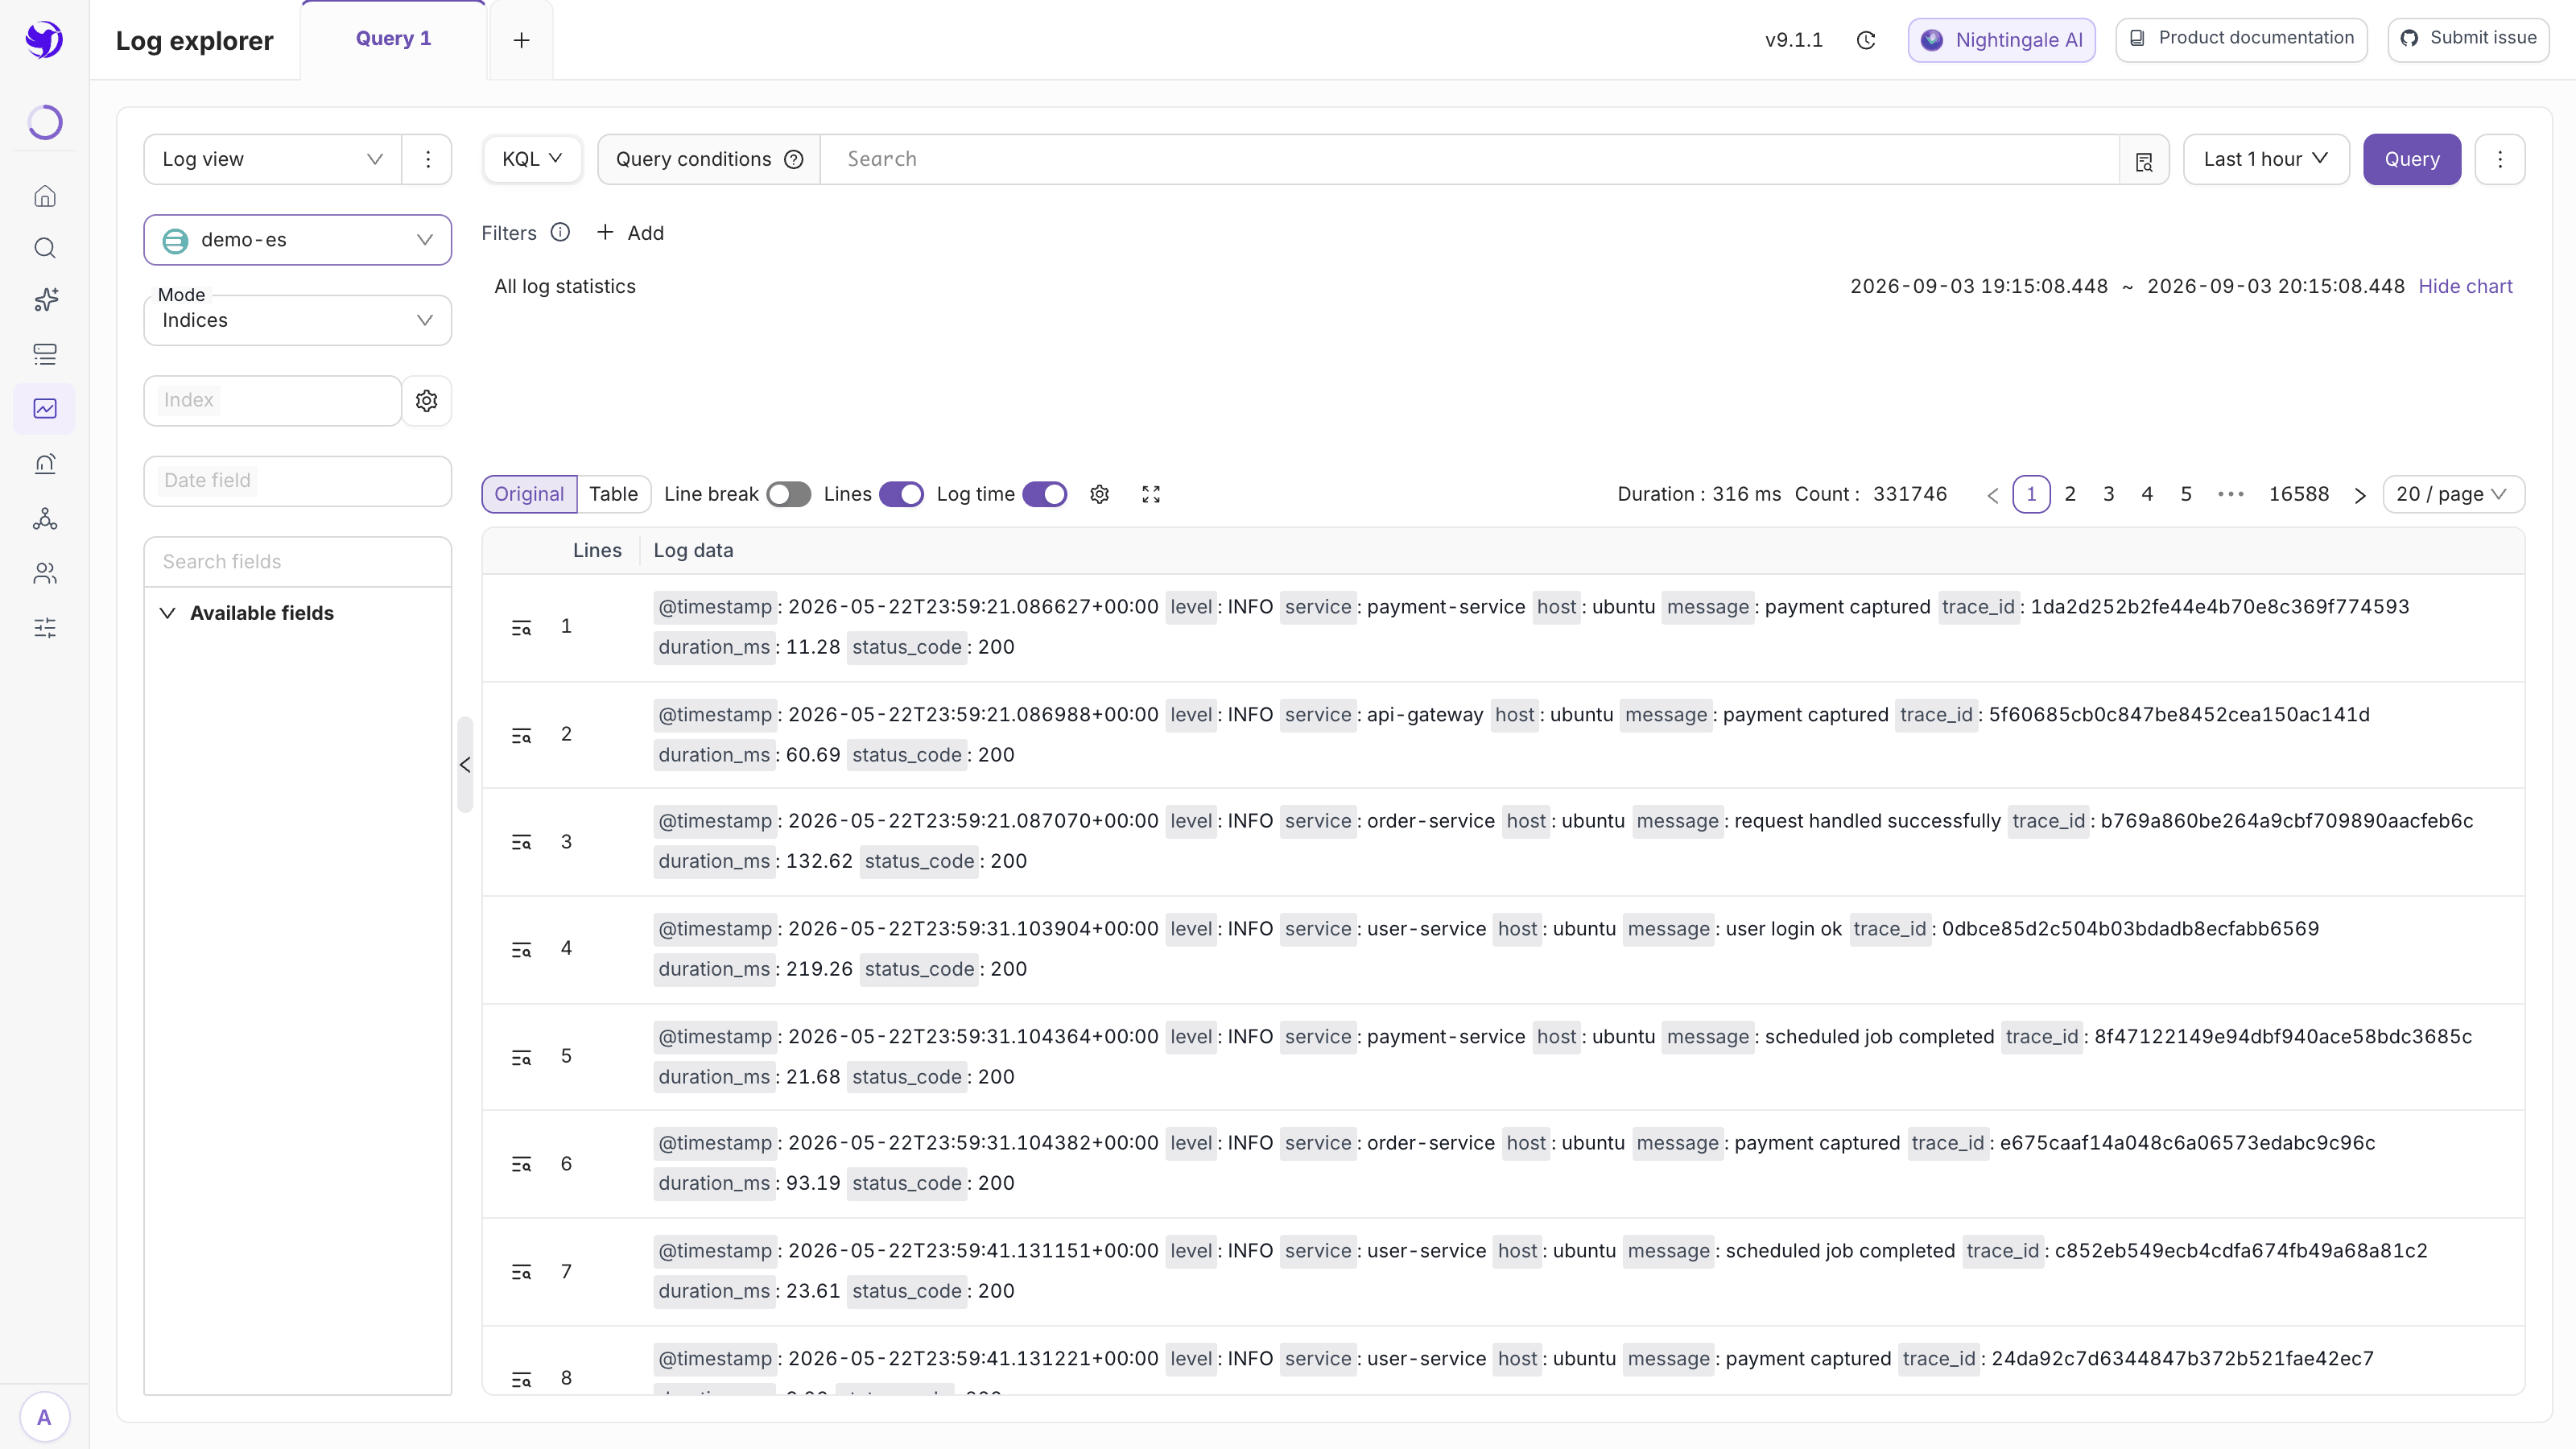Collapse the left fields panel arrow

coord(465,765)
